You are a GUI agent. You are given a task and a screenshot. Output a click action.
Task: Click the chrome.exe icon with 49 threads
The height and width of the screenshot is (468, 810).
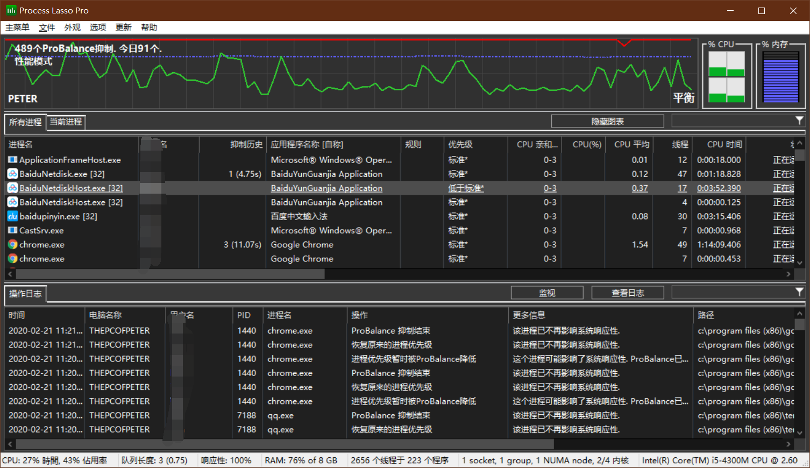(12, 244)
